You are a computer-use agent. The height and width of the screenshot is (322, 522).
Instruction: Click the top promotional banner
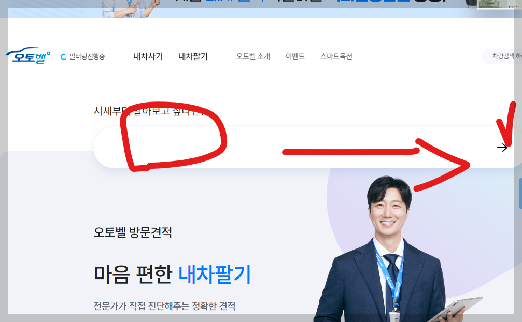point(261,9)
